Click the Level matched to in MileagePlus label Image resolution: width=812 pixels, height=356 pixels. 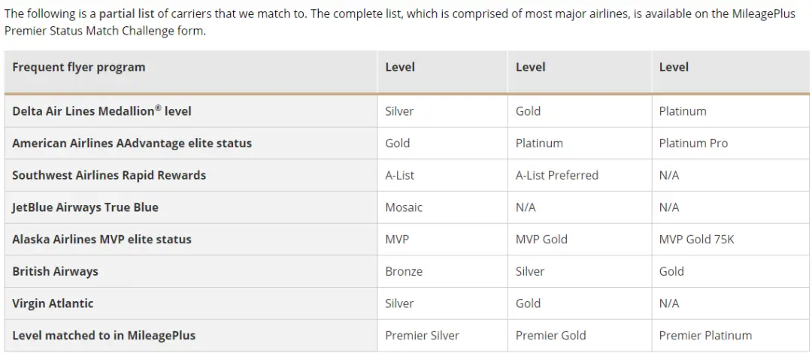[104, 336]
